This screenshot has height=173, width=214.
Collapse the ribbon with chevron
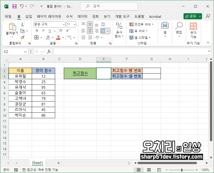click(x=208, y=43)
